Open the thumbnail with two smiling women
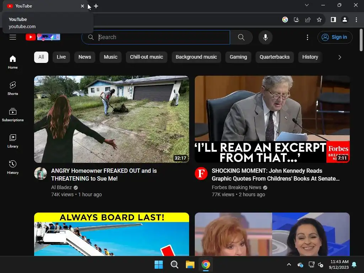Viewport: 364px width, 273px height. point(272,234)
